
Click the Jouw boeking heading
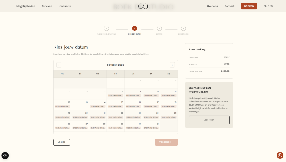click(197, 49)
